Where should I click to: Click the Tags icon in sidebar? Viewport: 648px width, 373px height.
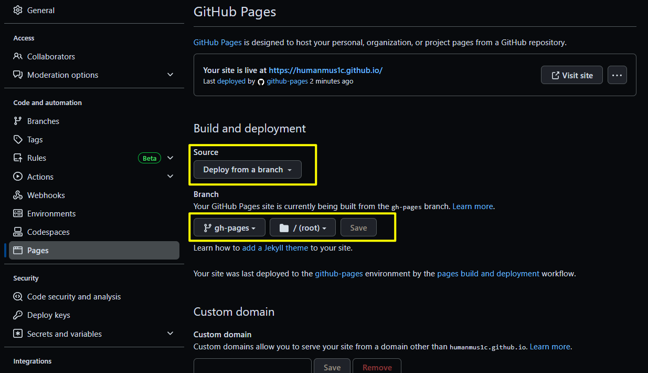click(18, 140)
